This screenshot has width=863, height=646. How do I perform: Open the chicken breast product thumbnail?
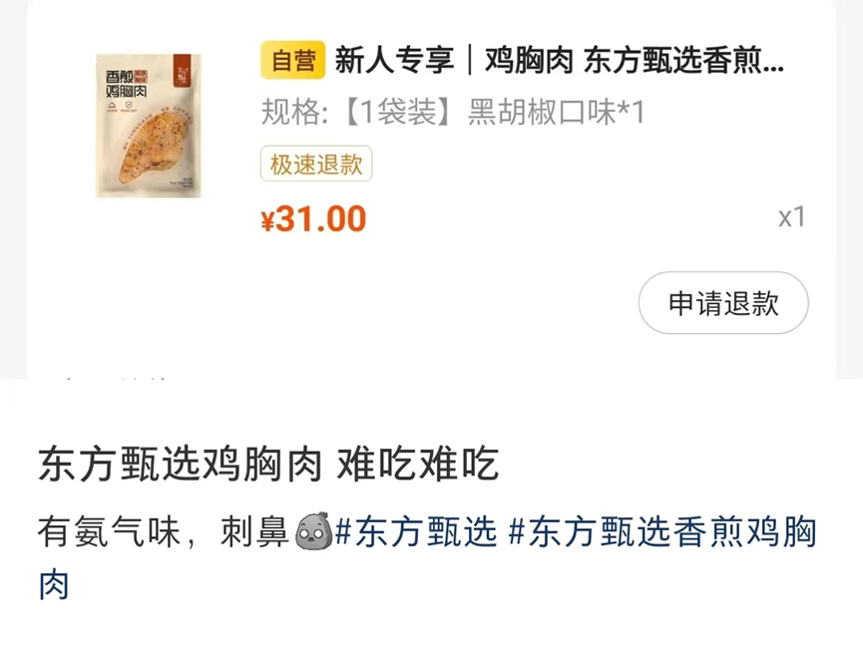[148, 126]
